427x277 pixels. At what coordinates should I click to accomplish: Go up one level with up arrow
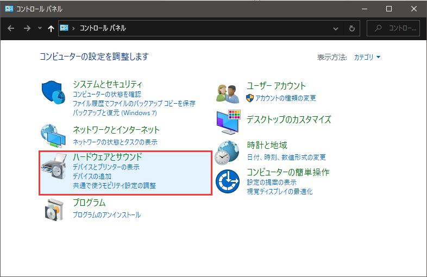point(51,28)
